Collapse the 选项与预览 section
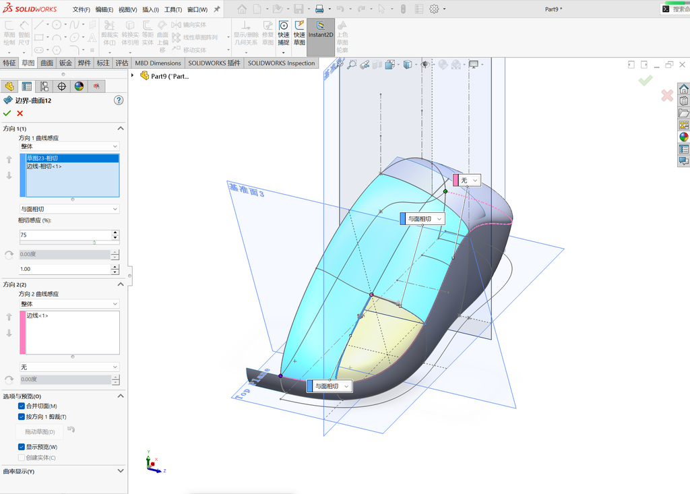The height and width of the screenshot is (494, 690). point(121,396)
